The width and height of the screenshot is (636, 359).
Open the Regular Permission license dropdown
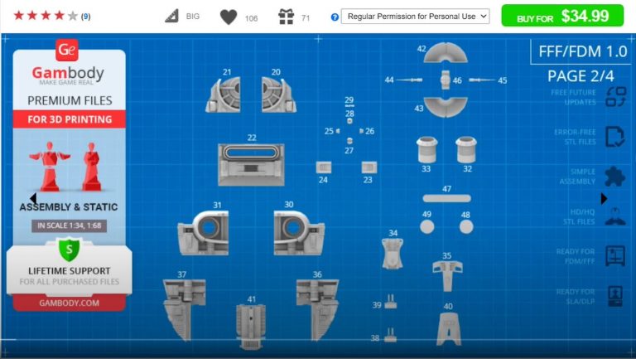416,17
